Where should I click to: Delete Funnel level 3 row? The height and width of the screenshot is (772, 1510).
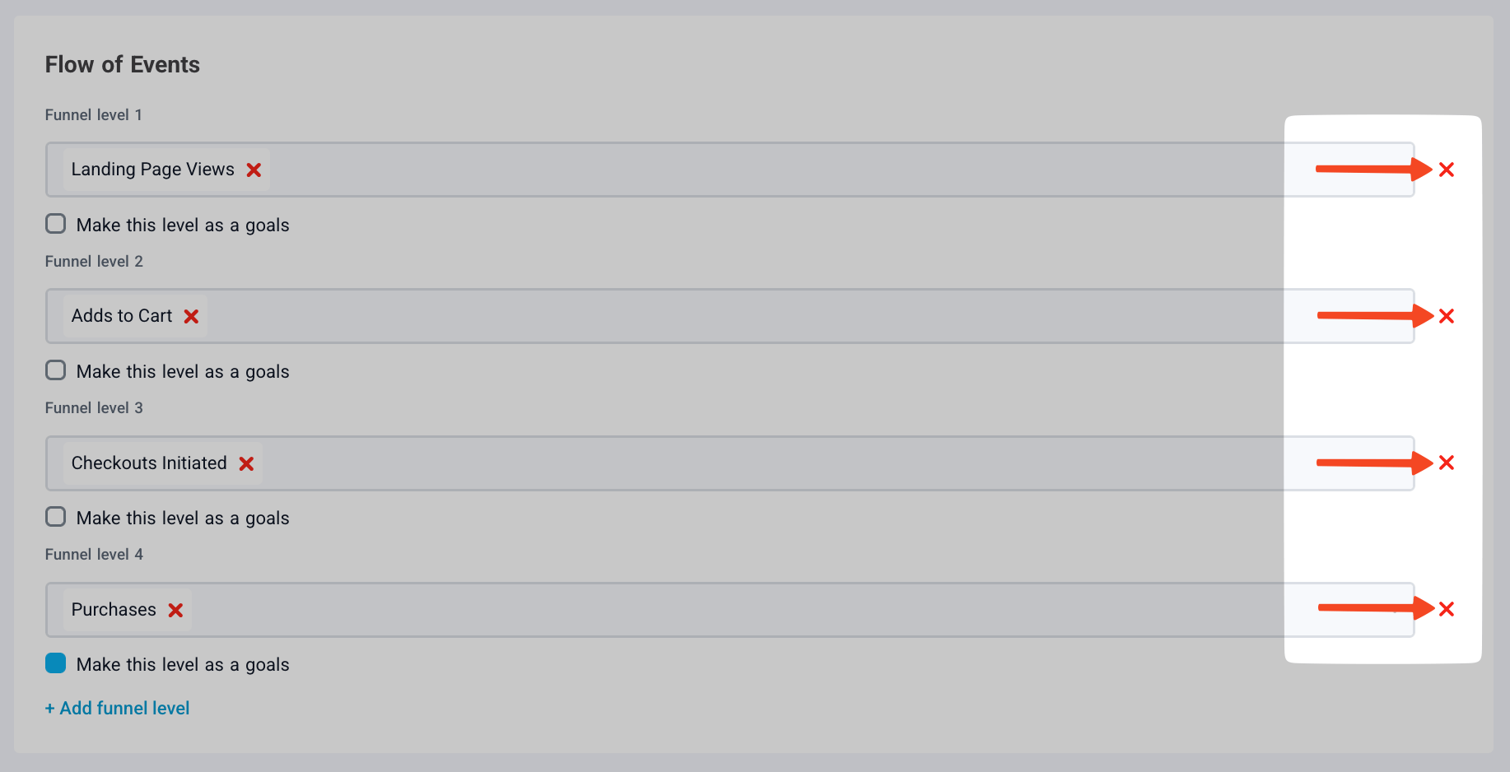(x=1446, y=463)
